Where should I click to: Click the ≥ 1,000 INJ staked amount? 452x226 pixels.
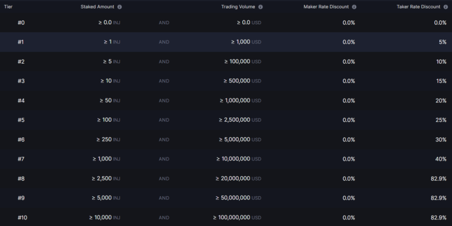[106, 159]
